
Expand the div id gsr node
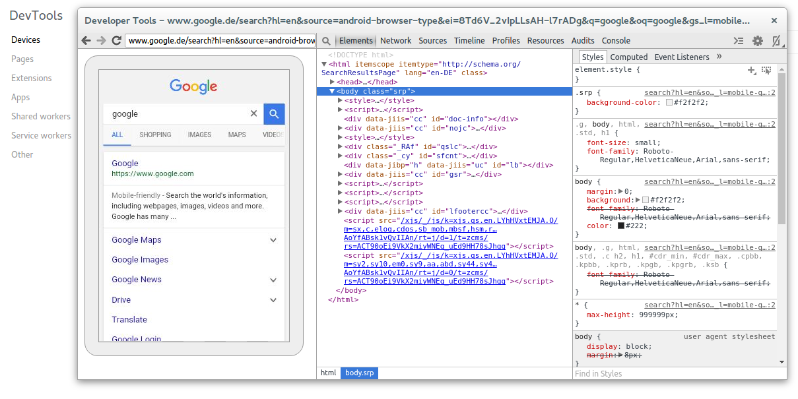(x=340, y=175)
